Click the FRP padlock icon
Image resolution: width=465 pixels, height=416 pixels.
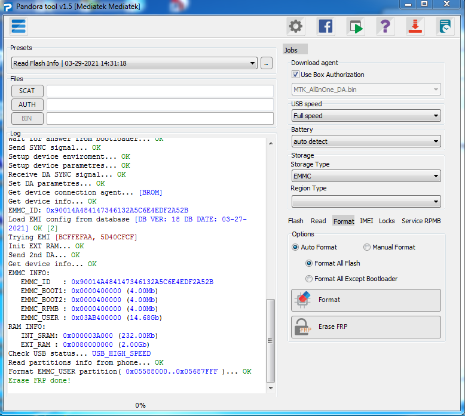303,327
